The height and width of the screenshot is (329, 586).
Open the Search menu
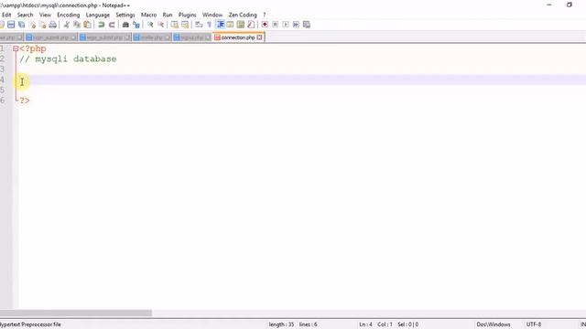25,15
